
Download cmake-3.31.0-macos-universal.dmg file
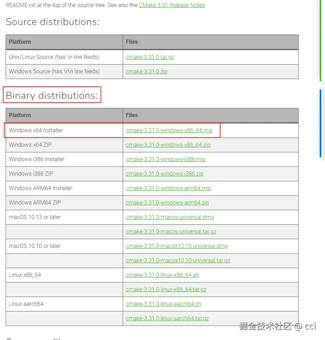[170, 217]
